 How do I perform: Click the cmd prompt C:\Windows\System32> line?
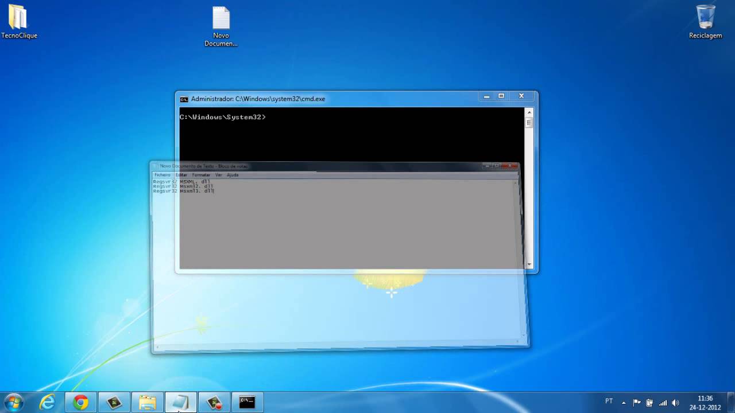point(223,117)
